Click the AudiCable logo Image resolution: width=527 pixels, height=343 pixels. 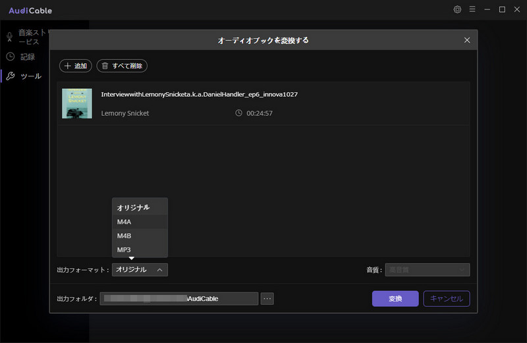tap(30, 11)
